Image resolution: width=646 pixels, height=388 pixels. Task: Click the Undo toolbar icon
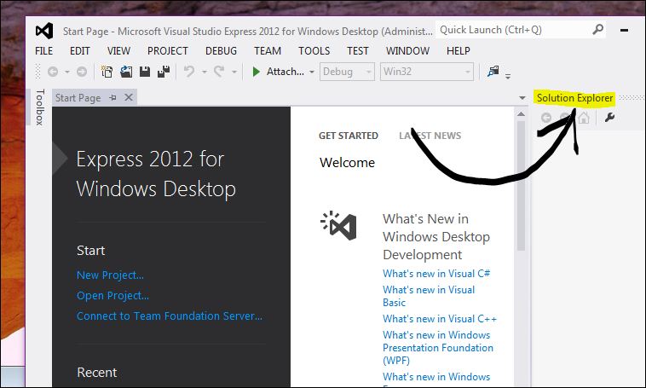[189, 72]
